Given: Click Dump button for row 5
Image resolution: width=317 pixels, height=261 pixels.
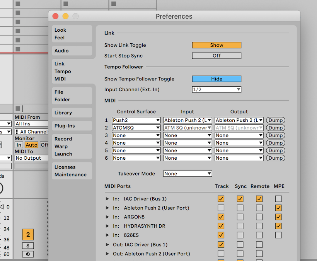Looking at the screenshot, I should pyautogui.click(x=276, y=150).
